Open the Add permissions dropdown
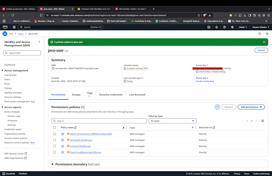The width and height of the screenshot is (272, 176). [251, 107]
